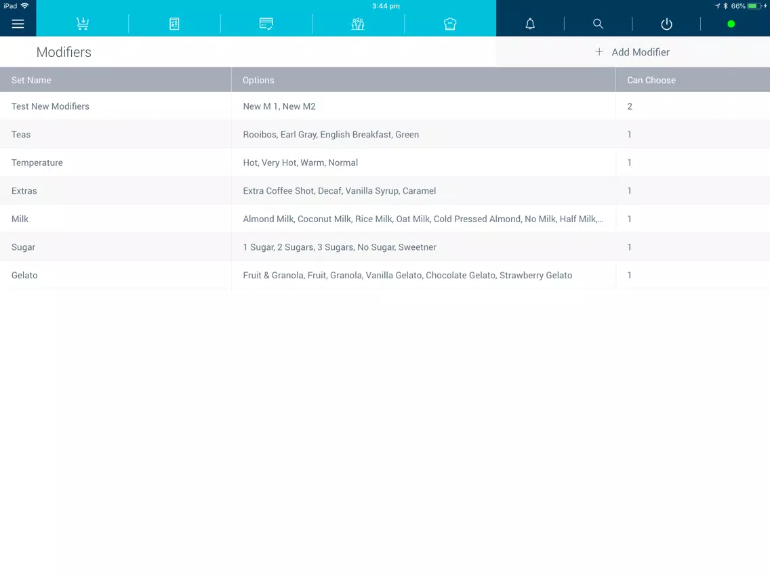Image resolution: width=770 pixels, height=577 pixels.
Task: Tap the plus icon beside Add Modifier
Action: 599,51
